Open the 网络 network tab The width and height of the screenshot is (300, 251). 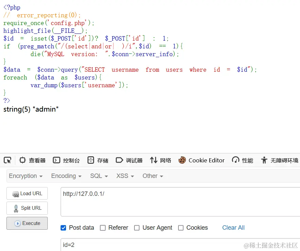(x=160, y=160)
